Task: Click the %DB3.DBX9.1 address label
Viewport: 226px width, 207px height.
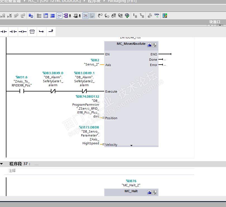Action: [84, 73]
